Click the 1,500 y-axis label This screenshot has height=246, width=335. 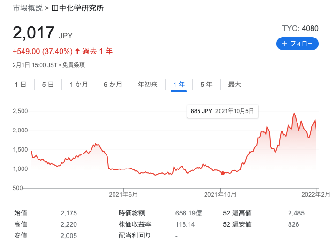(x=20, y=150)
